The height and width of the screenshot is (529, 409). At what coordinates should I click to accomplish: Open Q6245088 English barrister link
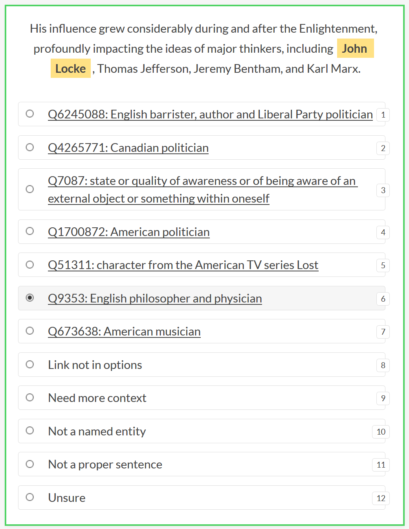210,114
